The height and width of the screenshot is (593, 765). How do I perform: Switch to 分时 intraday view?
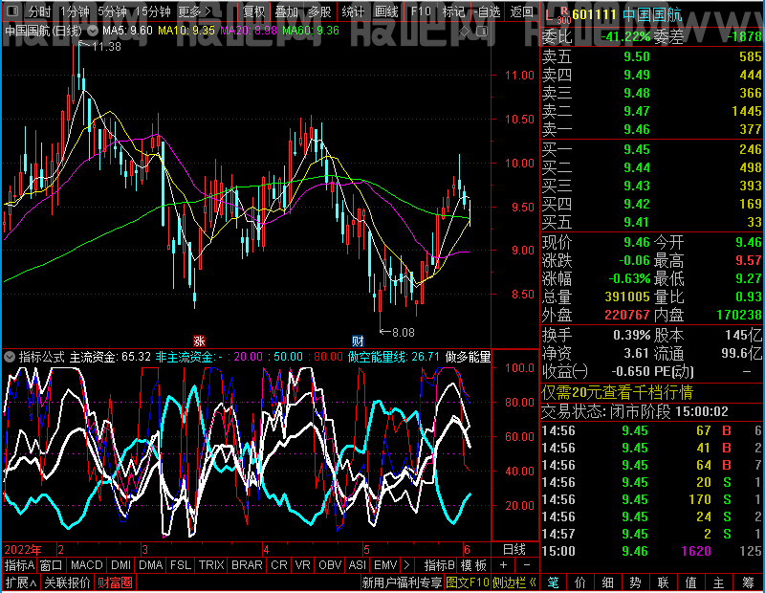(x=39, y=11)
